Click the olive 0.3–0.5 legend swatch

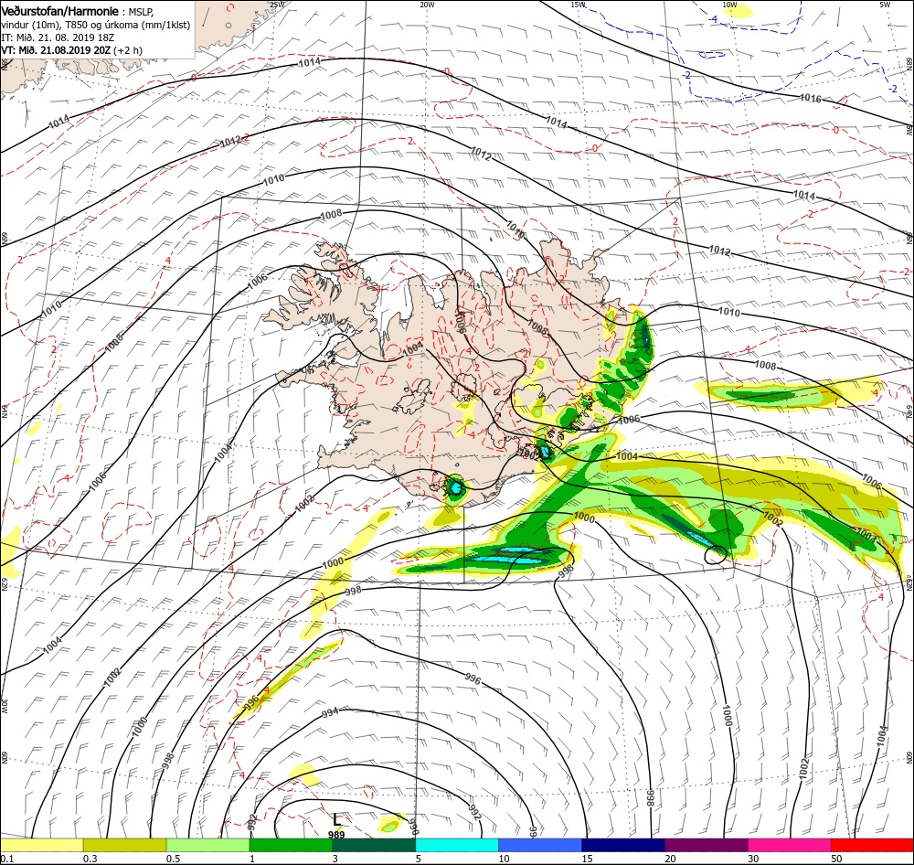(124, 845)
